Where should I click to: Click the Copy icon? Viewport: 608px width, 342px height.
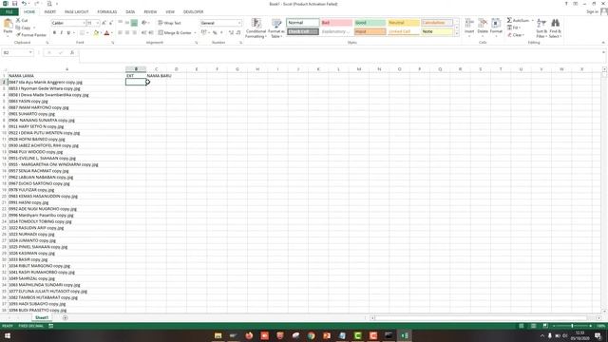[18, 28]
